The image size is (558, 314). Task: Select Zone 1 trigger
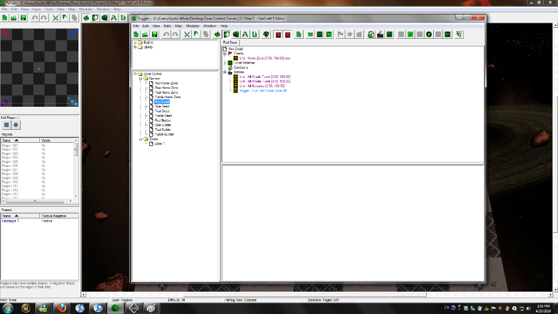click(160, 143)
